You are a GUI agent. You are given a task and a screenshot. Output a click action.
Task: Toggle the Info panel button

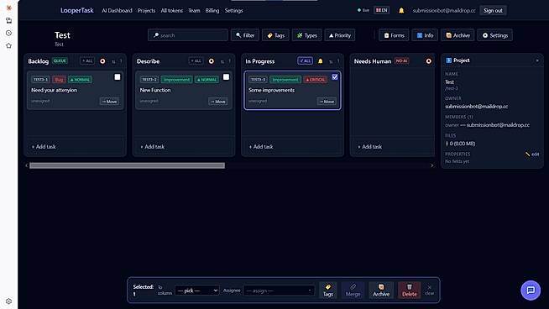pos(425,35)
